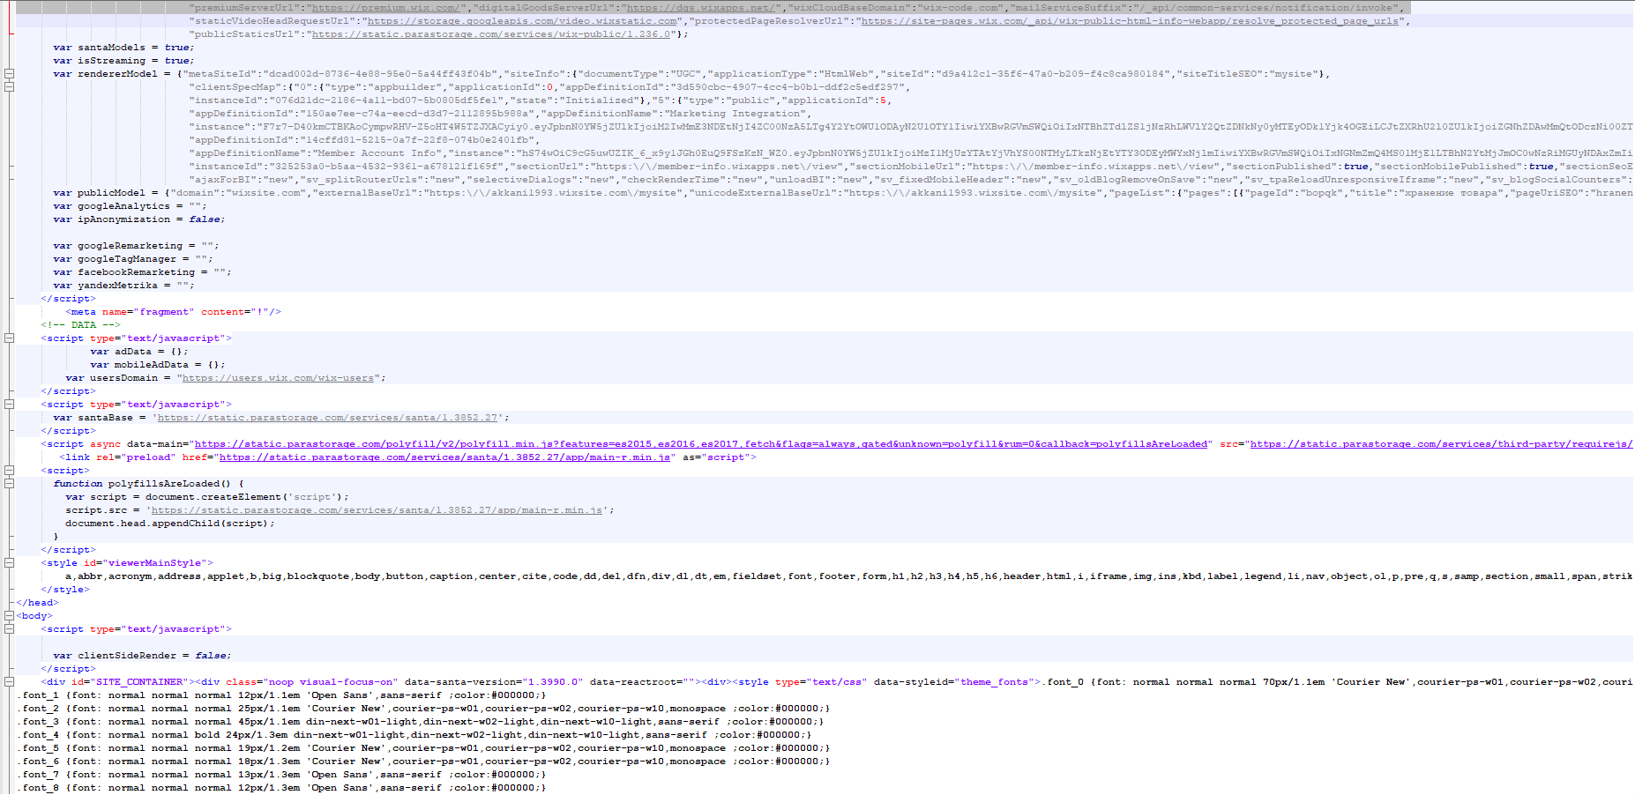Collapse the script block with clientSideRender
The image size is (1635, 795).
(9, 629)
